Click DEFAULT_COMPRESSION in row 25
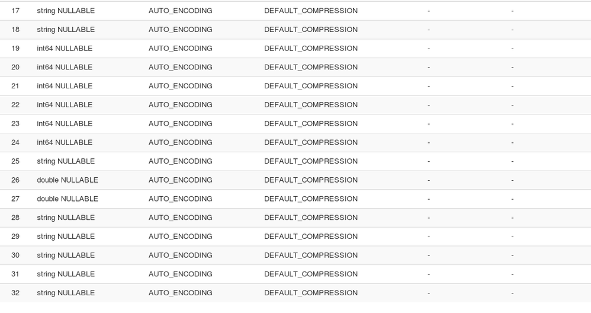The width and height of the screenshot is (591, 313). 310,161
